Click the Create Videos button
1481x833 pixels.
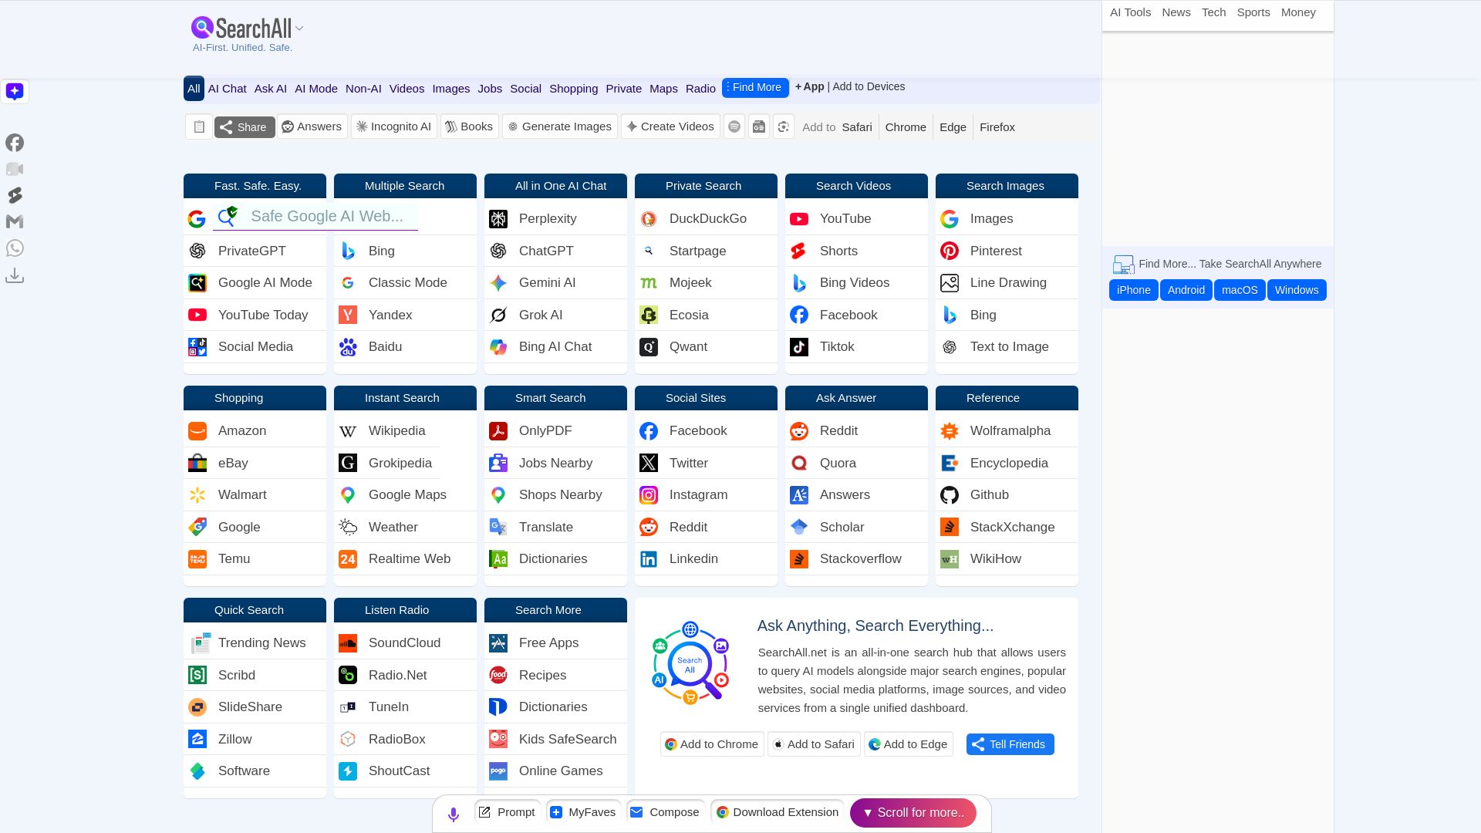coord(670,126)
